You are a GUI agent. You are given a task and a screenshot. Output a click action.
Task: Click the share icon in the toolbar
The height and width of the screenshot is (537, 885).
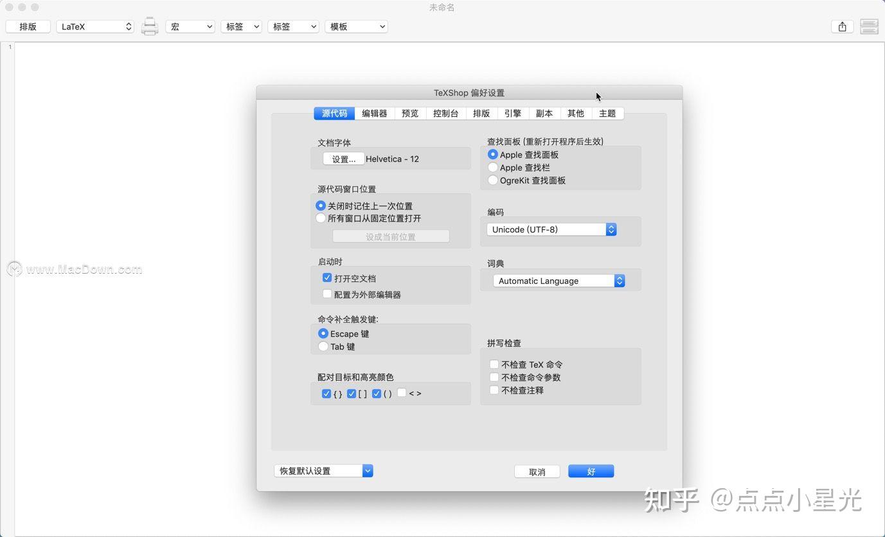coord(842,26)
